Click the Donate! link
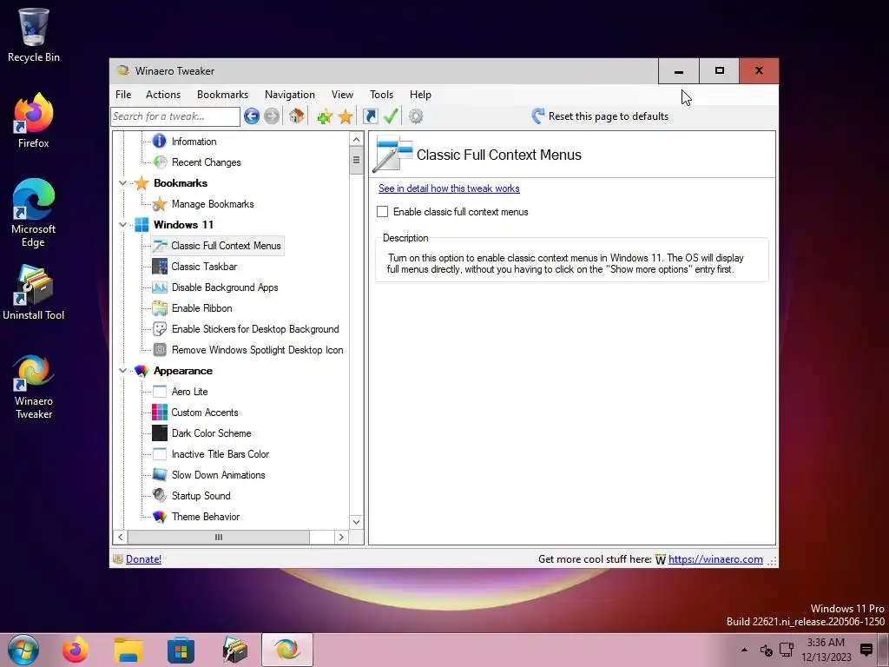 click(143, 559)
